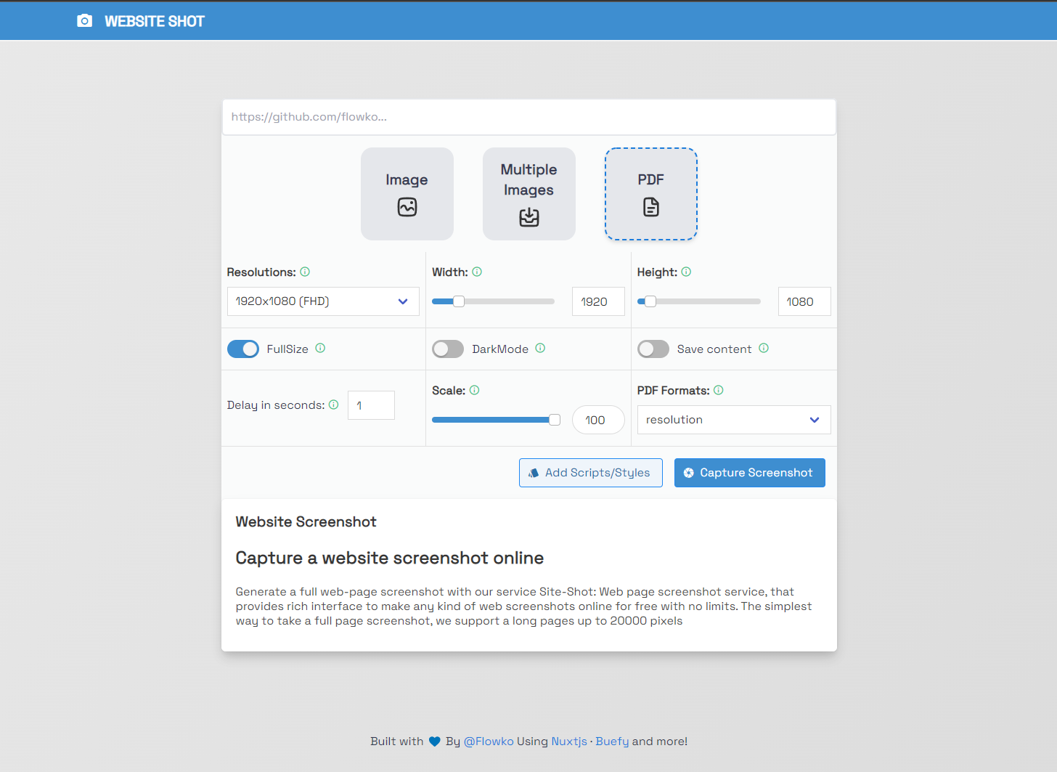Expand the resolution selector chevron
Screen dimensions: 1057x772
click(x=402, y=301)
